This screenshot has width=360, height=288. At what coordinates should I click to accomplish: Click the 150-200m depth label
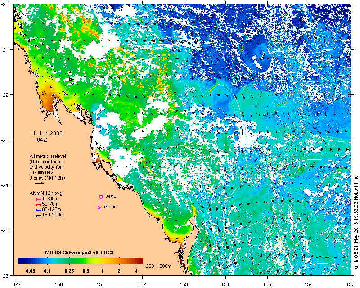click(x=53, y=215)
